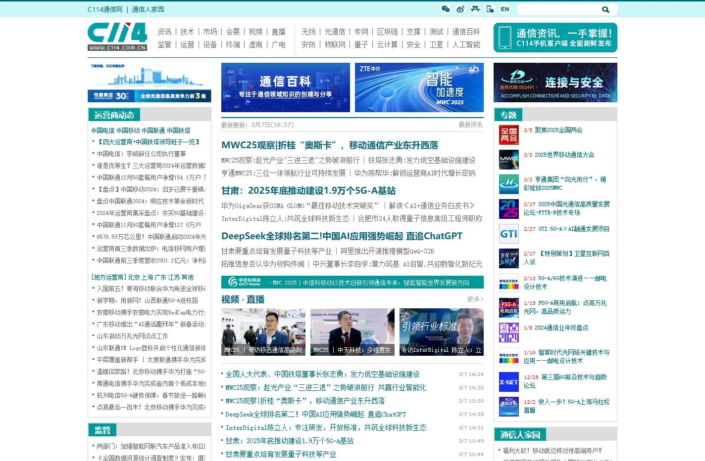Open headline DeepSeek全球排名第二
Viewport: 705px width, 461px height.
(342, 236)
